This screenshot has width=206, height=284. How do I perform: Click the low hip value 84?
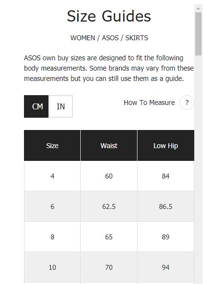[165, 176]
